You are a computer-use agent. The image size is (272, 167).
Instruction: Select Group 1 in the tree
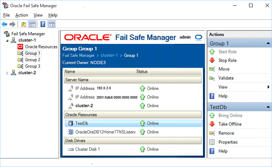point(33,53)
